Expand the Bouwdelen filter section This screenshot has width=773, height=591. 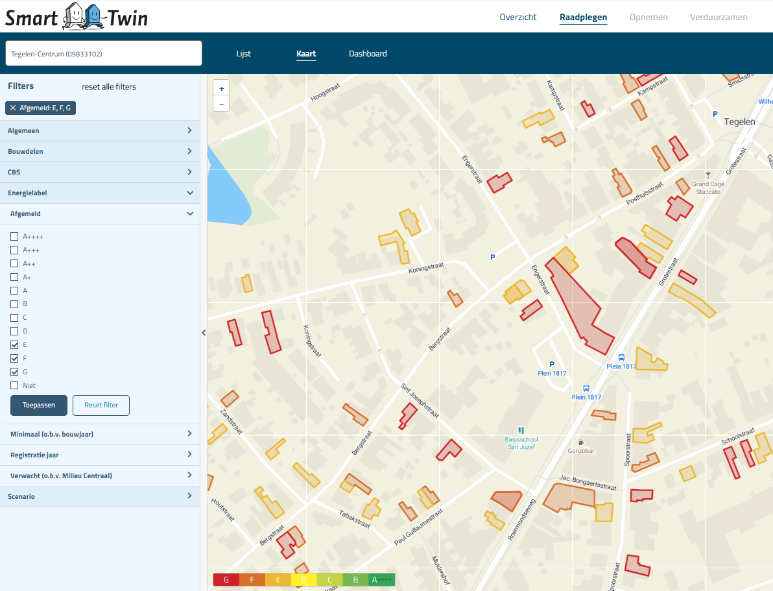tap(100, 151)
